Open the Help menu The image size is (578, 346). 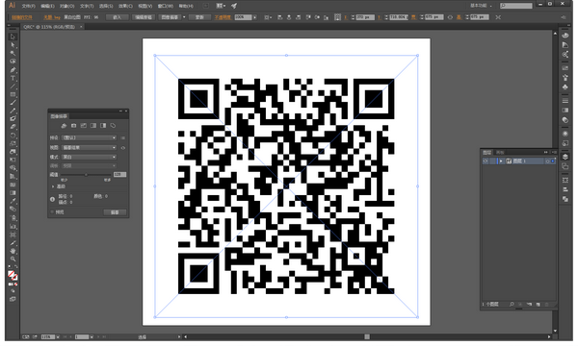coord(186,6)
